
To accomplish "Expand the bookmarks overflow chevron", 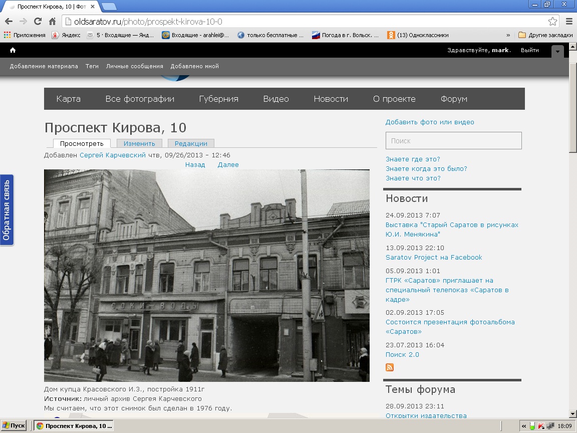I will (x=508, y=35).
